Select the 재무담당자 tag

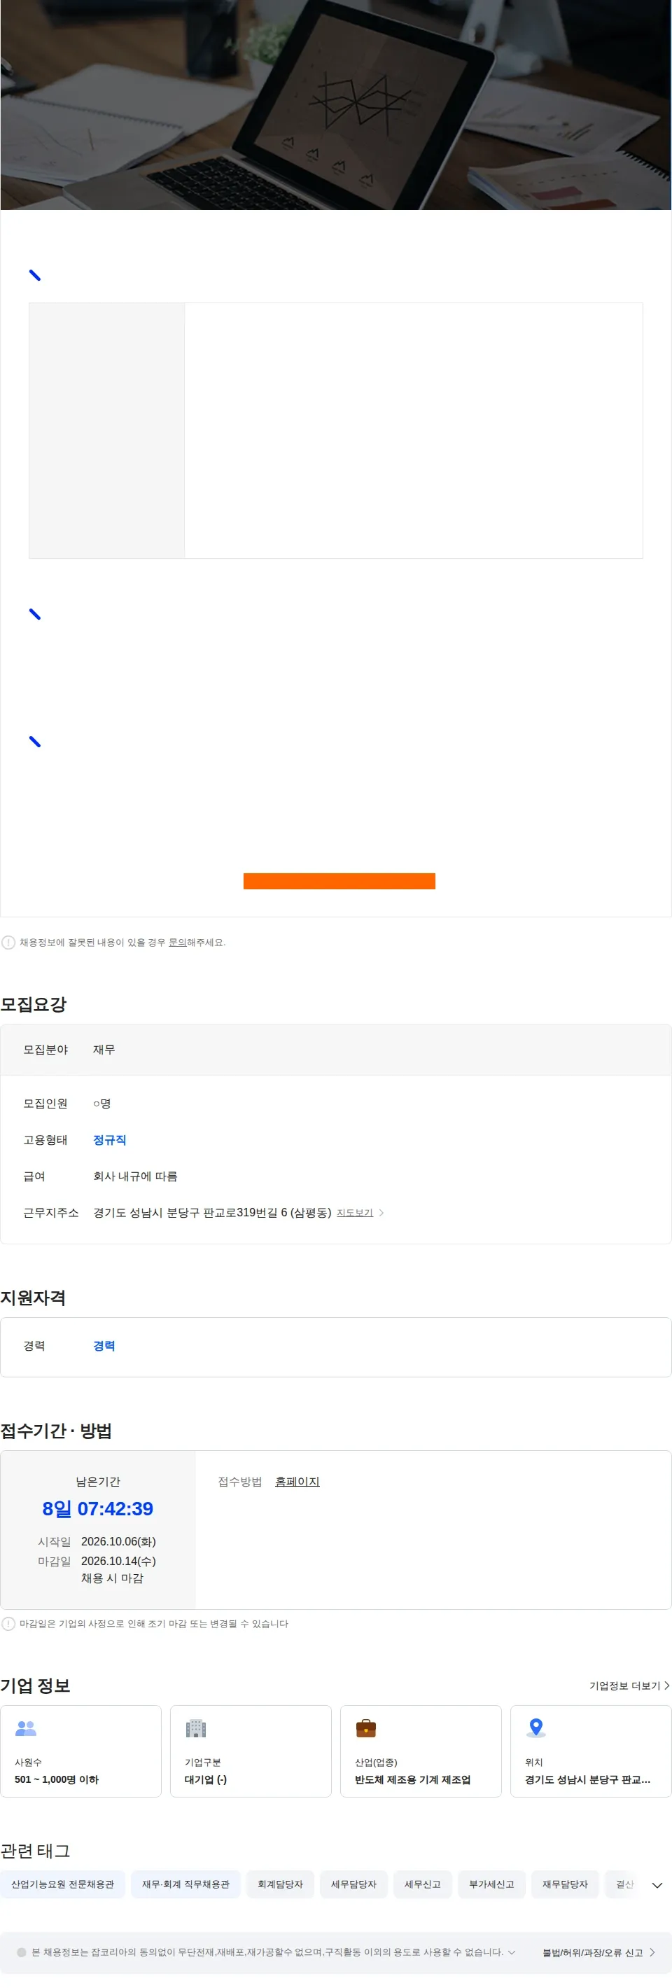pos(565,1884)
